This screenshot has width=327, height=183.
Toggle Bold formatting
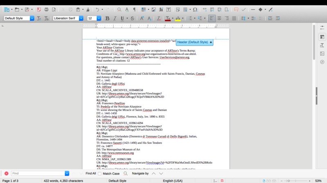(108, 18)
